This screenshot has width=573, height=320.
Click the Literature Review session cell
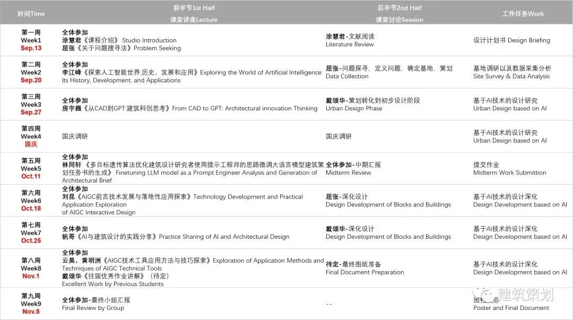[350, 45]
